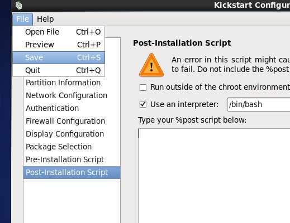Enable Run outside of the chroot environment
Viewport: 290px width, 223px height.
click(x=143, y=88)
